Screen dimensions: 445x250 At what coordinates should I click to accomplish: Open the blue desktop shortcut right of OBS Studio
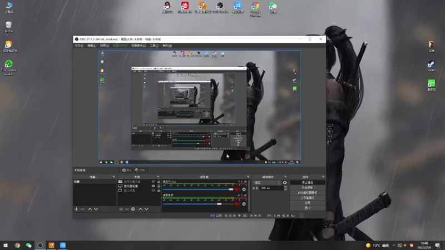pyautogui.click(x=238, y=8)
